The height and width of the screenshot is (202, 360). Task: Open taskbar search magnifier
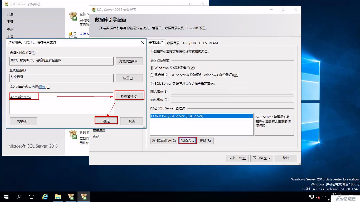[x=19, y=196]
